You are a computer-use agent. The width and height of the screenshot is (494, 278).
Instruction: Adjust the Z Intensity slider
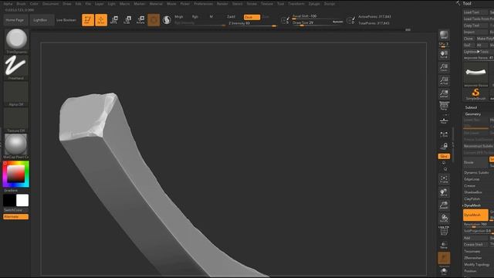coord(252,24)
